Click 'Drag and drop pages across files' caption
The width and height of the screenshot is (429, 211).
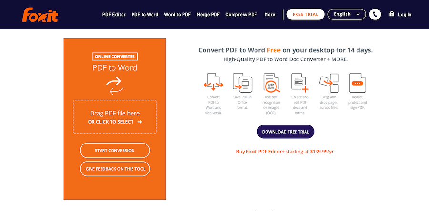pos(329,102)
